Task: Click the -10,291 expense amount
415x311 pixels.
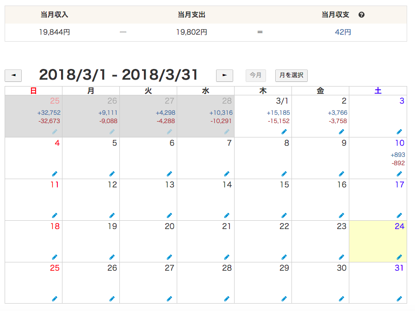Action: tap(221, 121)
